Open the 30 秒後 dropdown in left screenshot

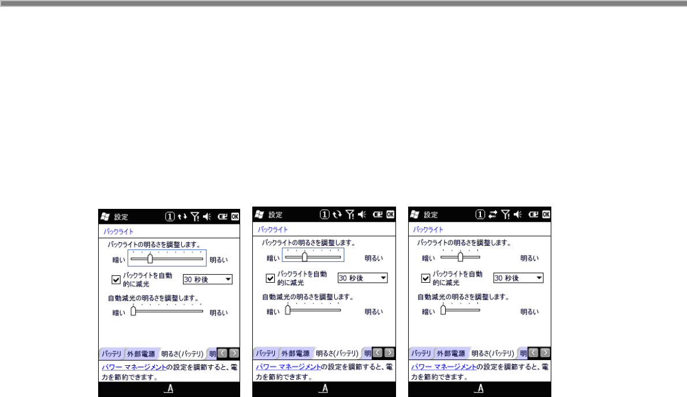208,279
